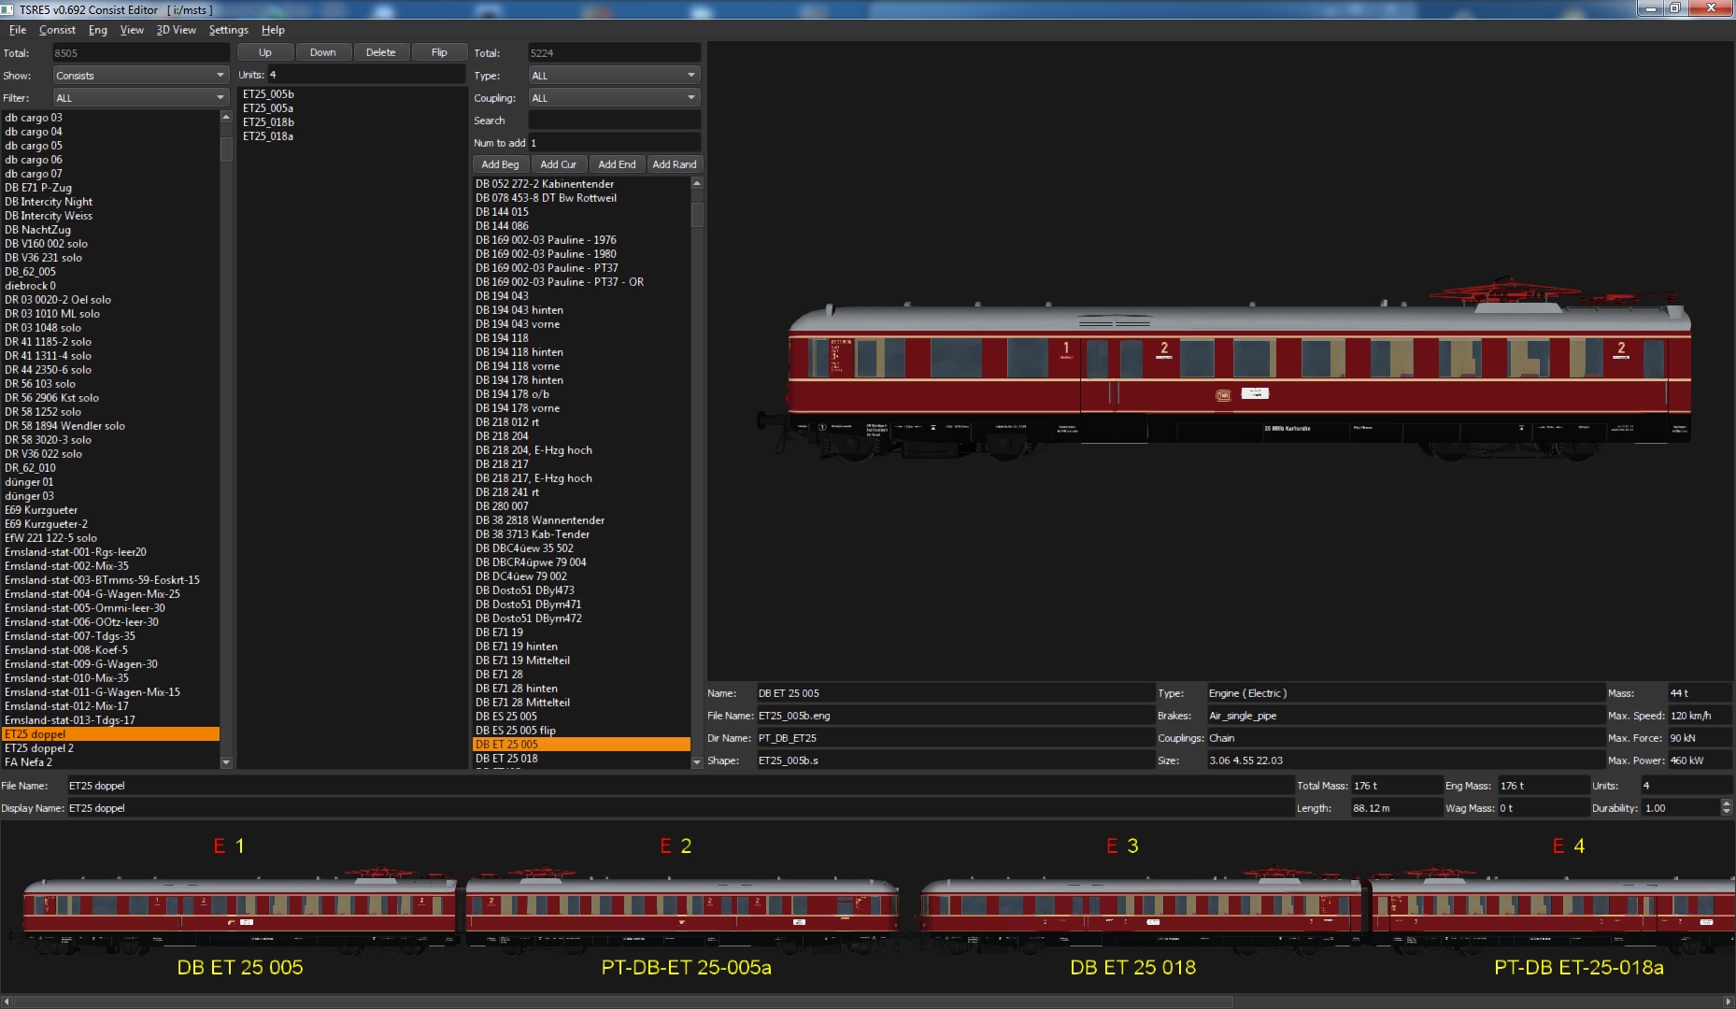The width and height of the screenshot is (1736, 1009).
Task: Select engine 'DB 218 204' in list
Action: click(x=502, y=436)
